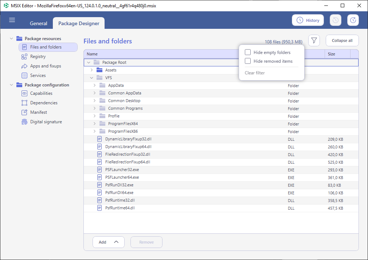This screenshot has width=368, height=260.
Task: Select the FileRedirectionFixup64.dll row
Action: pyautogui.click(x=221, y=162)
